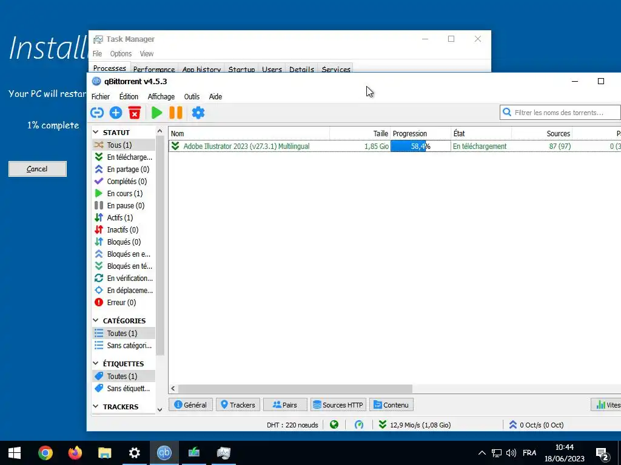Open the Outils menu
The height and width of the screenshot is (465, 621).
click(192, 96)
